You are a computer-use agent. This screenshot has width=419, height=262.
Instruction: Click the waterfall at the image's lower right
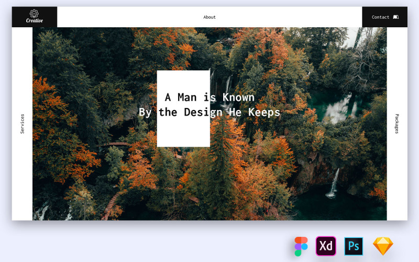point(333,184)
